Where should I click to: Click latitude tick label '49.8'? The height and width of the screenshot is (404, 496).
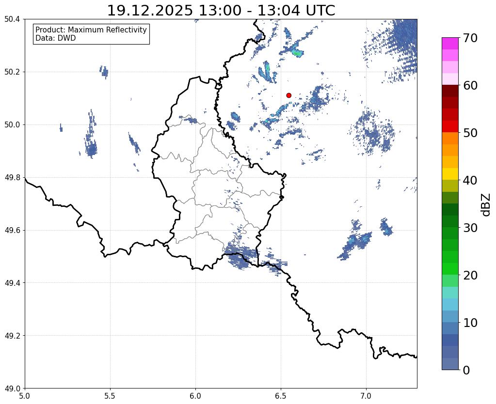(12, 178)
